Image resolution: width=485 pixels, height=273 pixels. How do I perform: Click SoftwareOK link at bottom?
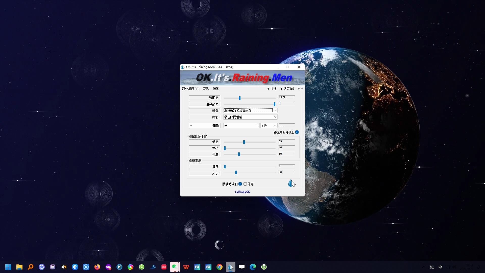point(242,191)
